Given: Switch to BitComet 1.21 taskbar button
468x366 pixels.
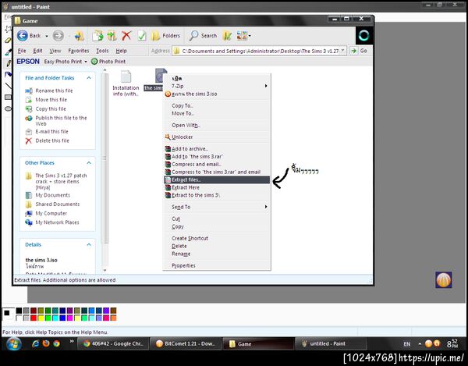Looking at the screenshot, I should coord(186,343).
